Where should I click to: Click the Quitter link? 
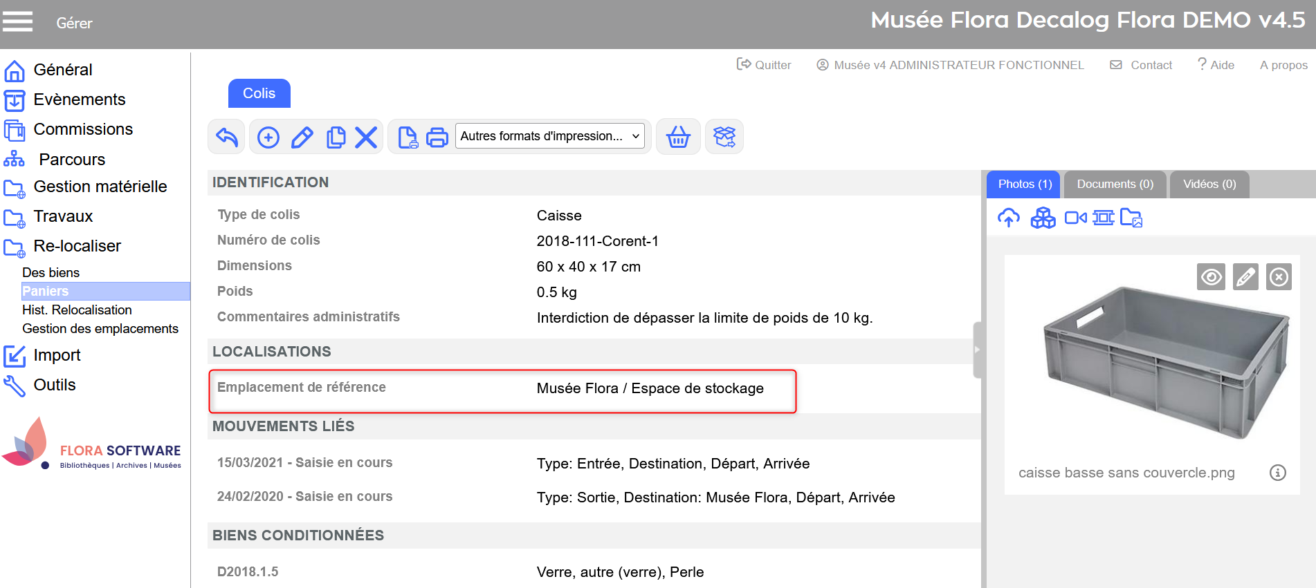tap(764, 65)
